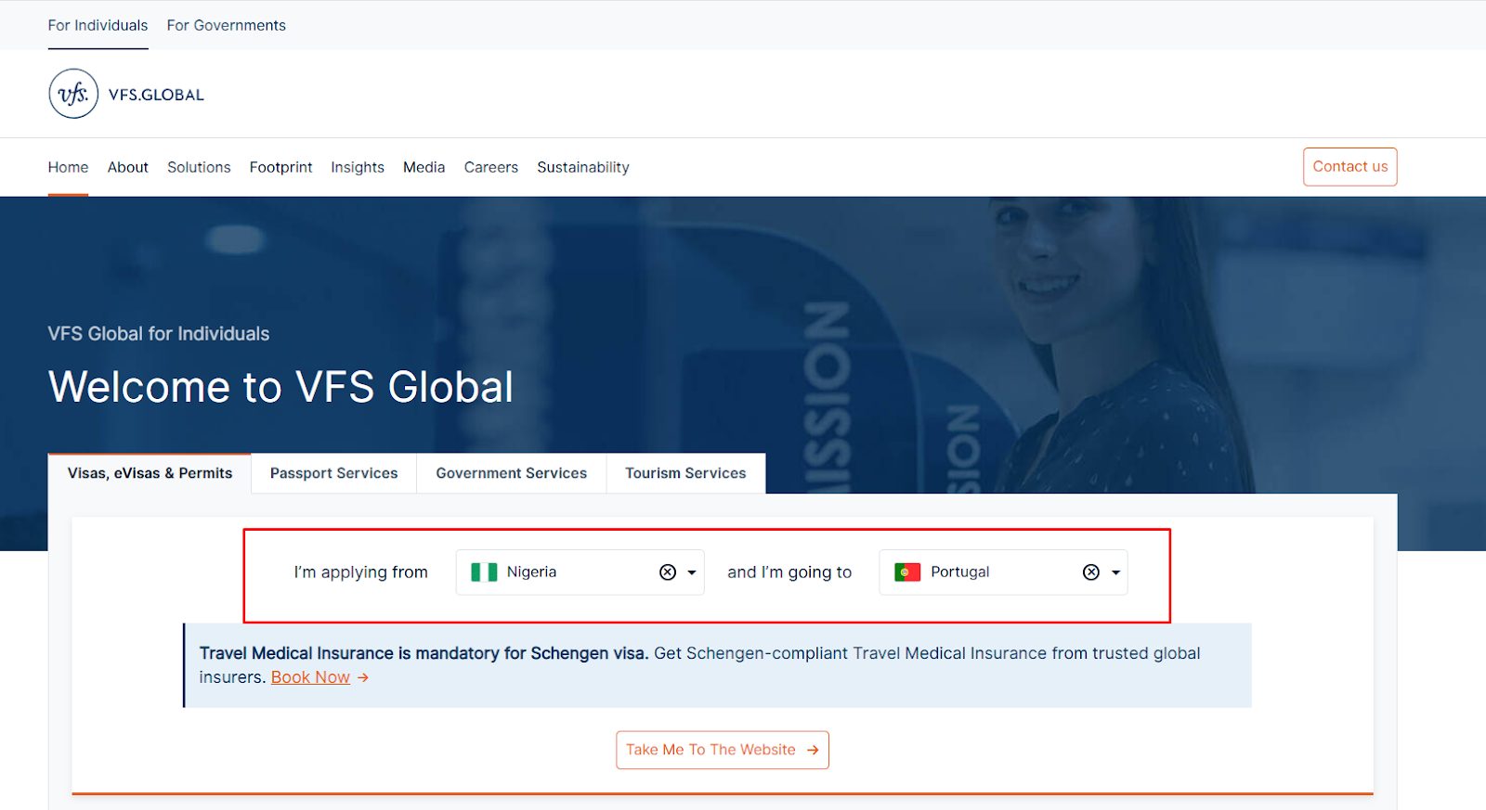
Task: Click the Contact us button
Action: coord(1350,167)
